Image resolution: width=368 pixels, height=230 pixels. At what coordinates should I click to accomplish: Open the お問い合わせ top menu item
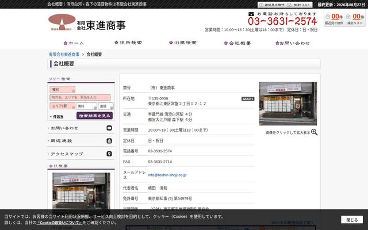[293, 43]
